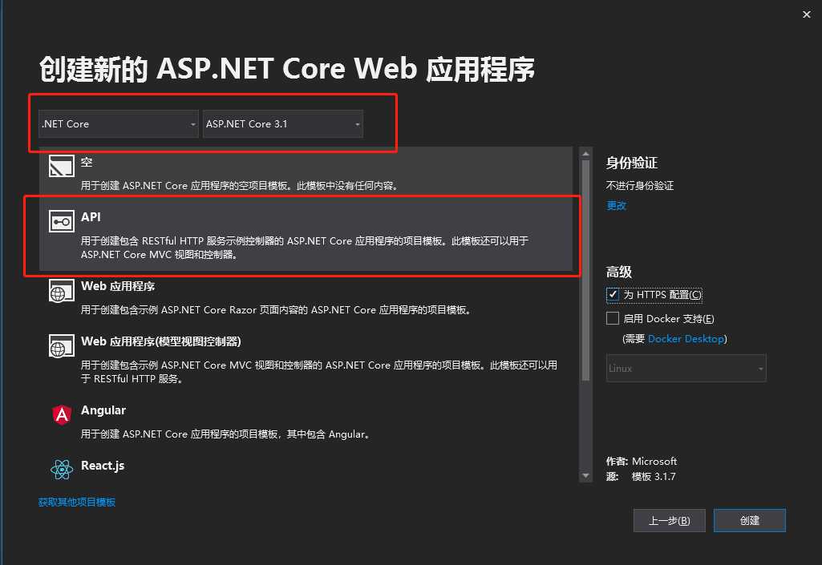This screenshot has width=822, height=565.
Task: Select the empty (空) template icon
Action: point(61,166)
